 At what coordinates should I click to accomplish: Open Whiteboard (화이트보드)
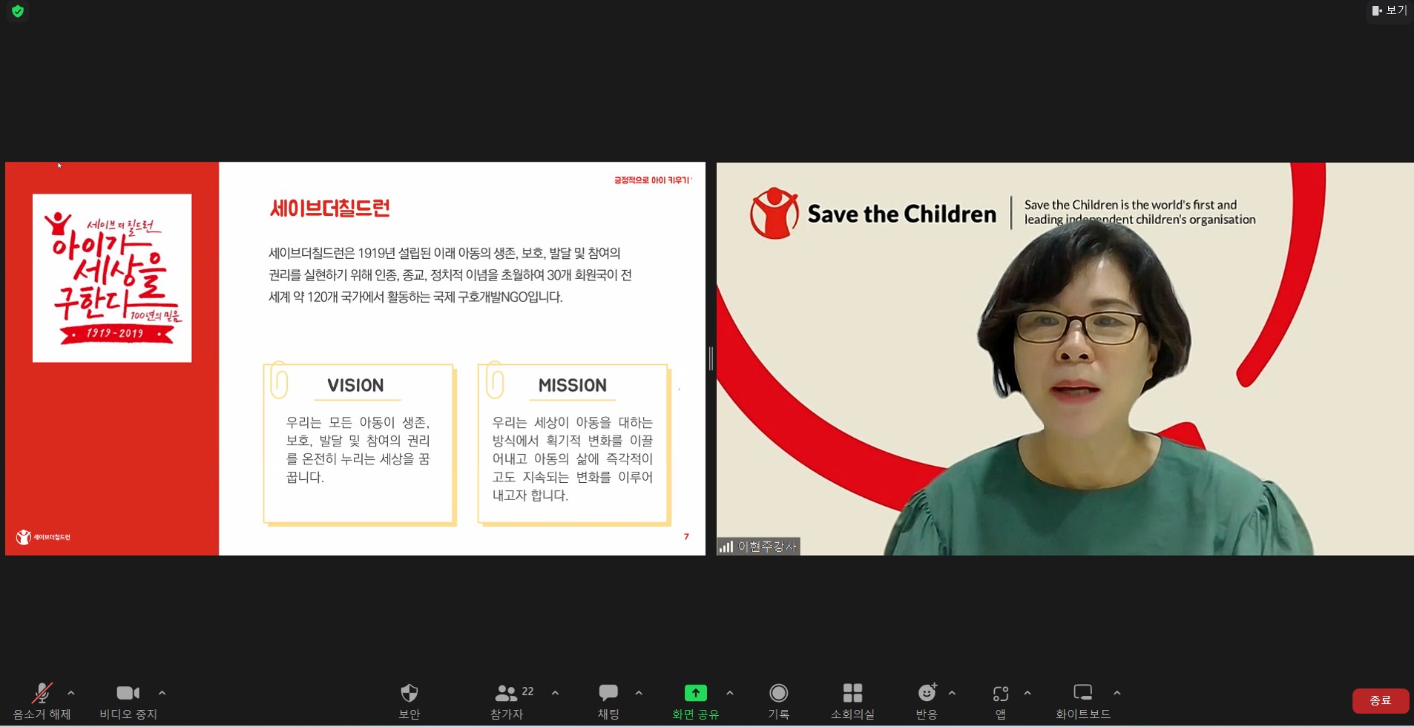1083,701
